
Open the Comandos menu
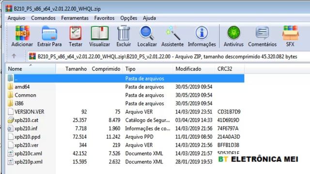(43, 18)
